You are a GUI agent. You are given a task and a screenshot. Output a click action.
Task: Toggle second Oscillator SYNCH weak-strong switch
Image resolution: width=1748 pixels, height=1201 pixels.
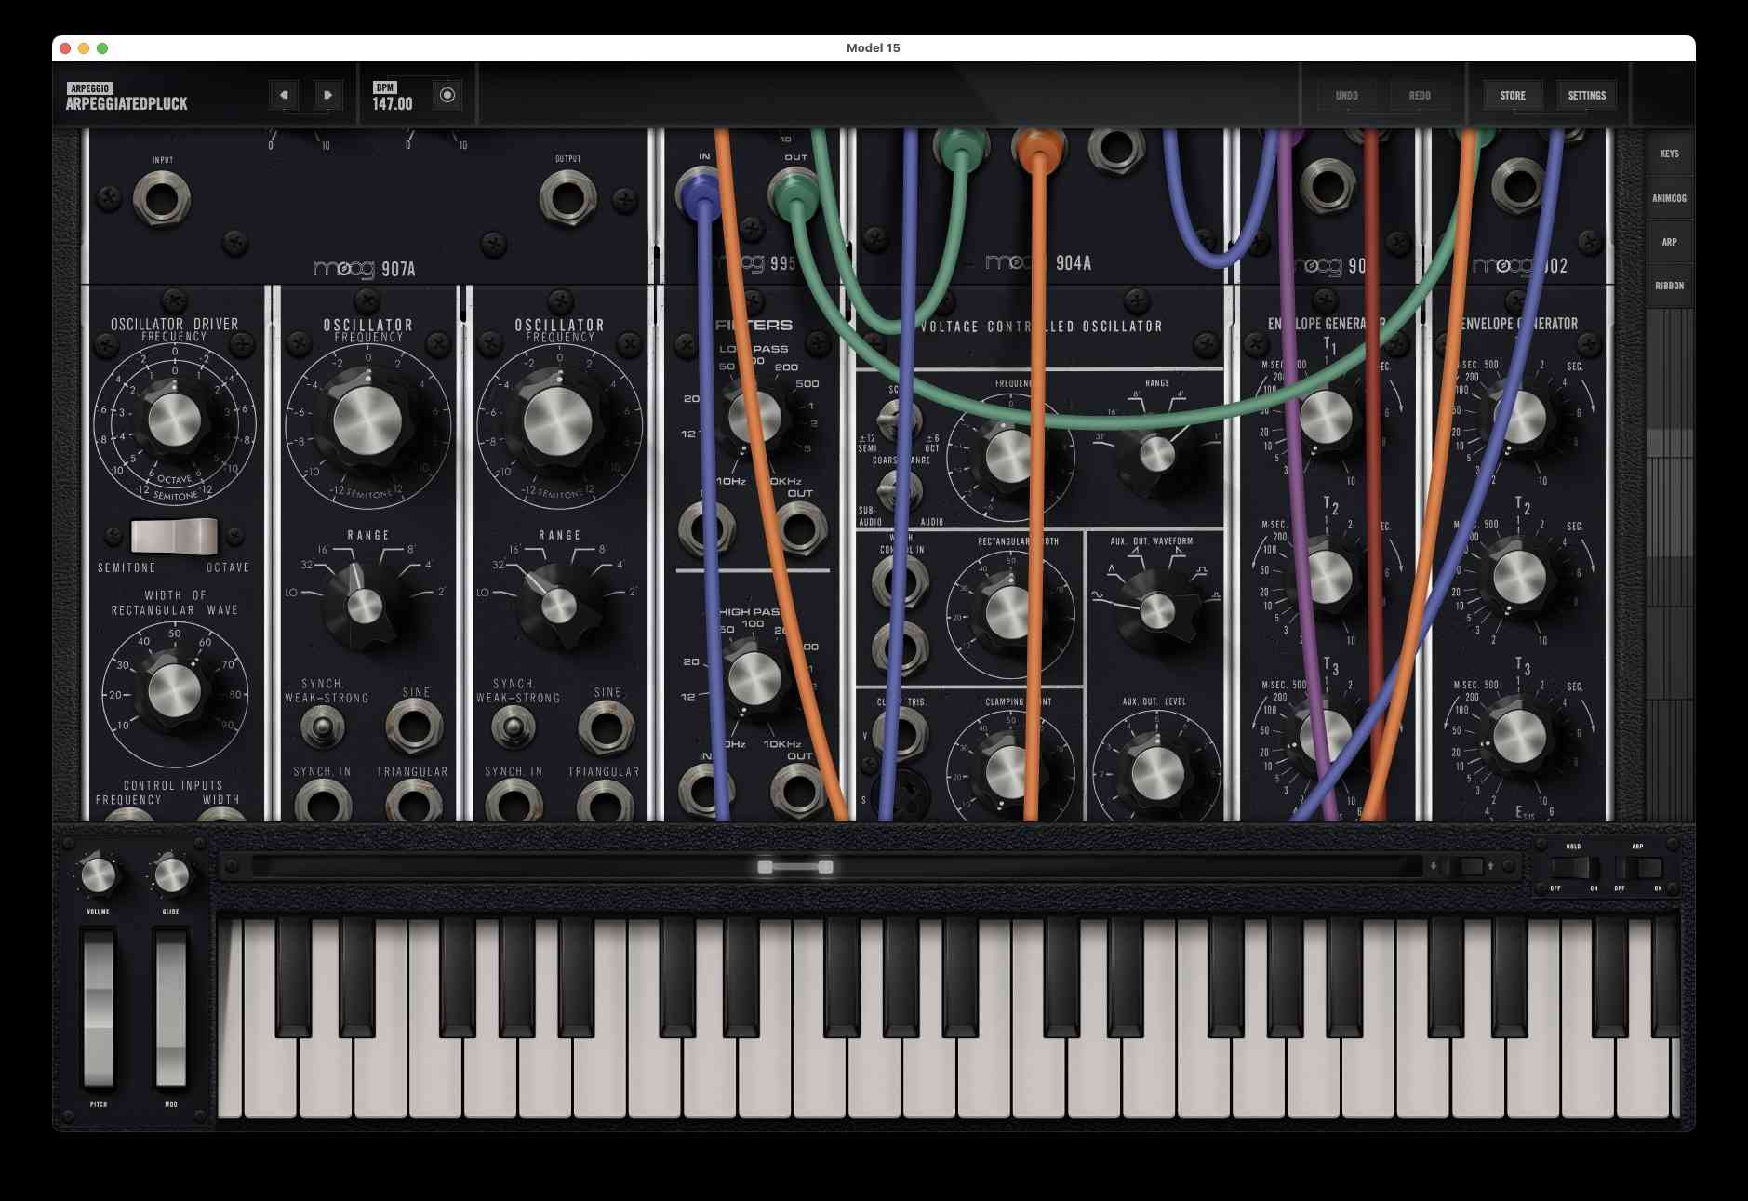513,727
